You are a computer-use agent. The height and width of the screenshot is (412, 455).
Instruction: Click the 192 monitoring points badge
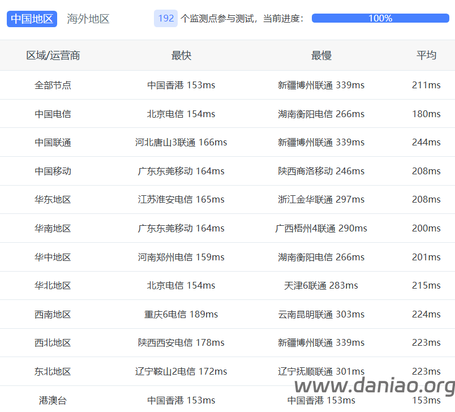coord(166,19)
